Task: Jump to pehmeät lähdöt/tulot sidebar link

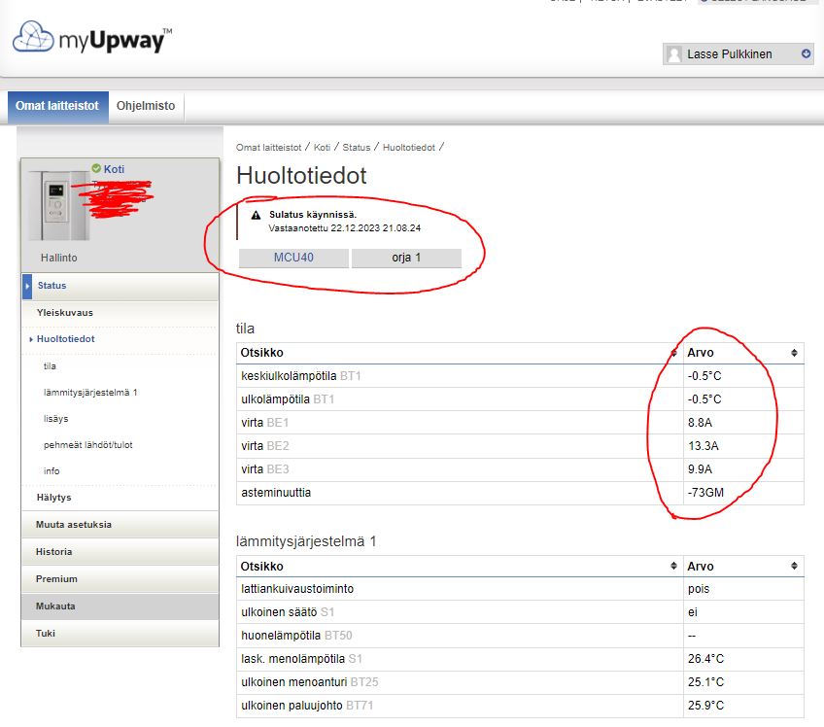Action: pos(86,445)
